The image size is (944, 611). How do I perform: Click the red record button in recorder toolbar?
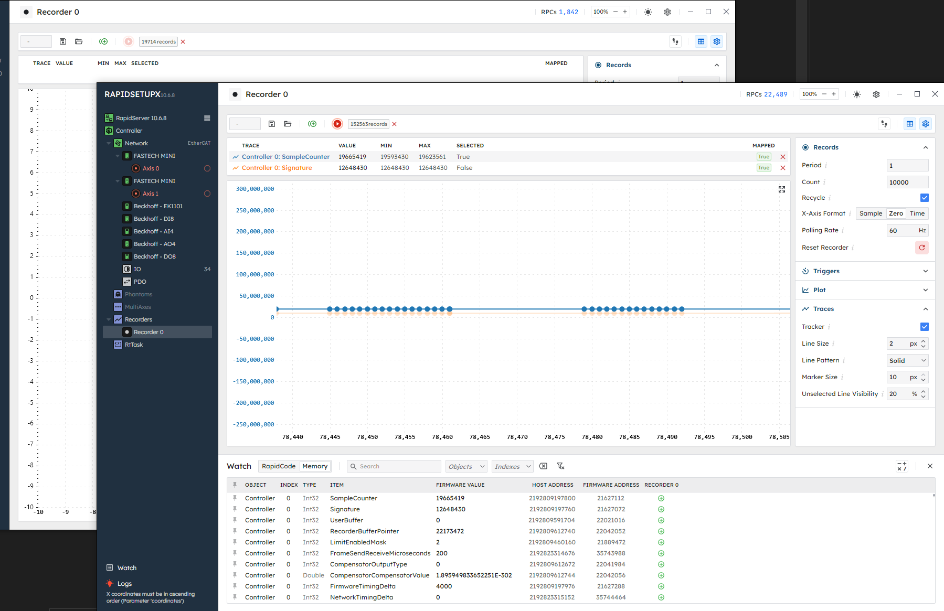pos(337,124)
